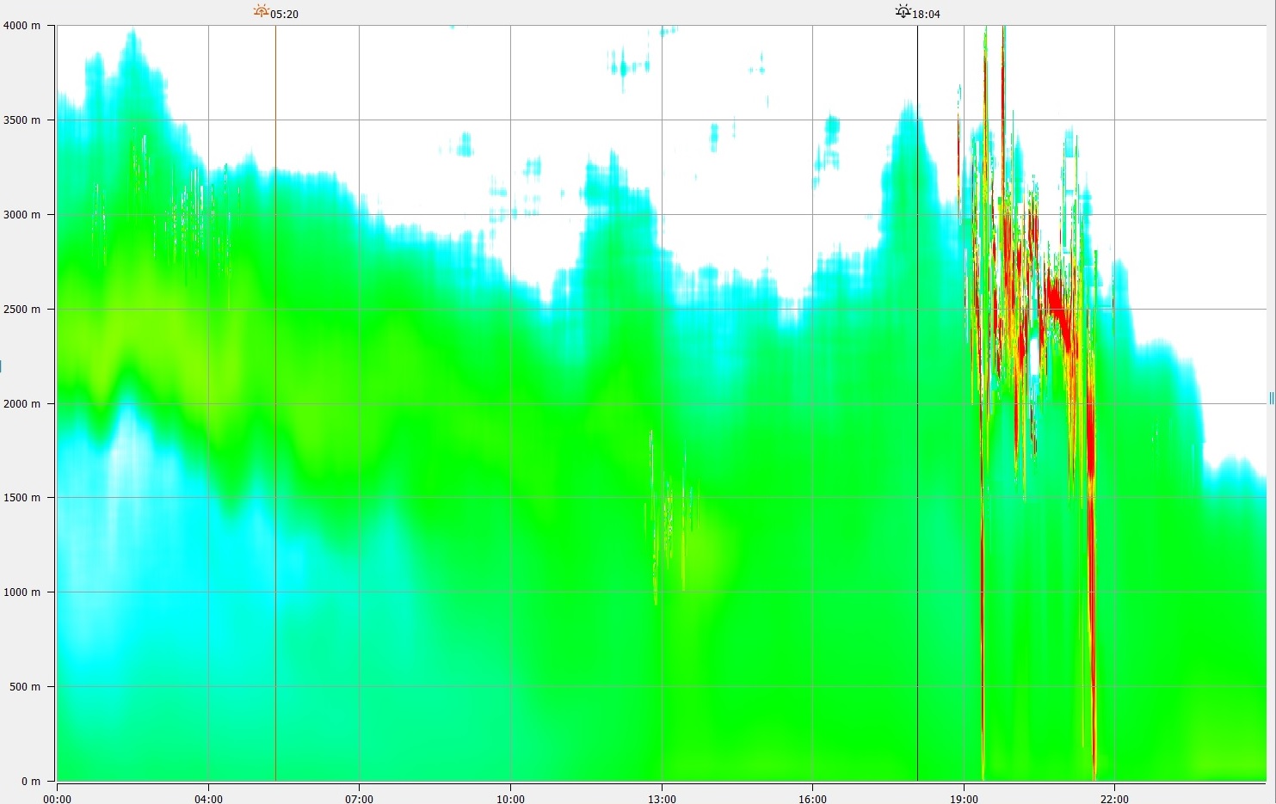Screen dimensions: 1276x804
Task: Click the 13:00 time axis label
Action: point(662,799)
